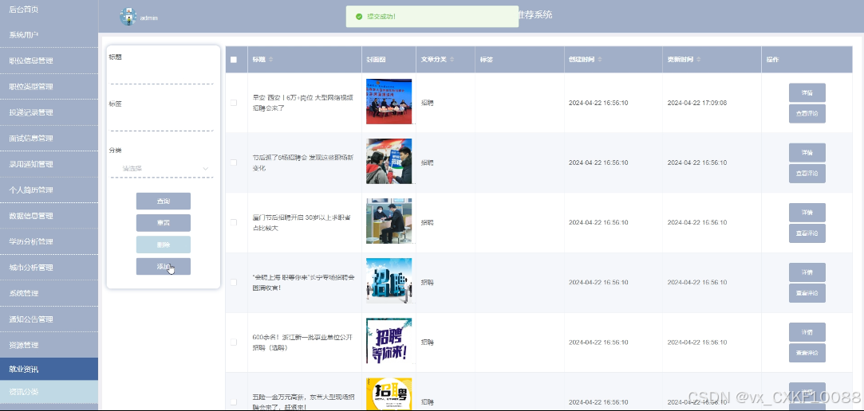Open cover image of 早安 西安 article
This screenshot has height=411, width=864.
click(x=389, y=102)
